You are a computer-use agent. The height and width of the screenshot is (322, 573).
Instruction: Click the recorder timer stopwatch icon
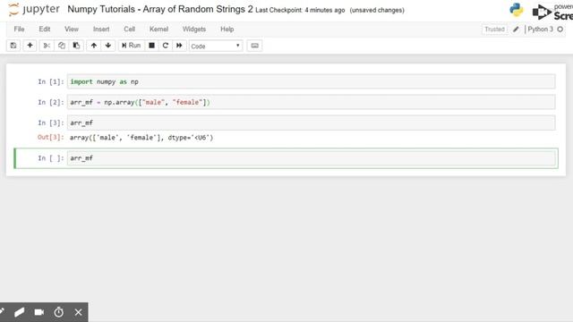pos(59,312)
